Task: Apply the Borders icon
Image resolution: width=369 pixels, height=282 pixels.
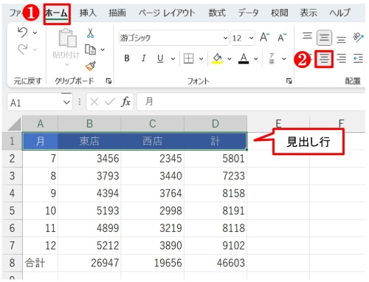Action: coord(189,58)
